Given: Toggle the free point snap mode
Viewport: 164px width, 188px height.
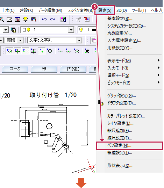Looking at the screenshot, I should pyautogui.click(x=42, y=51).
